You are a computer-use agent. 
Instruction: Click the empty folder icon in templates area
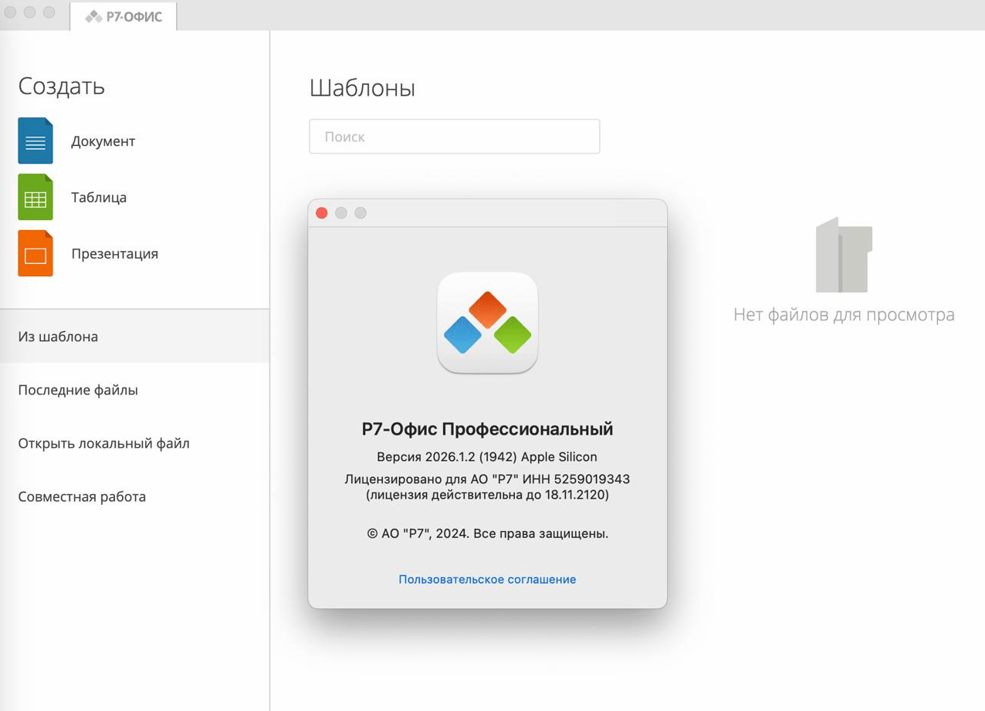point(844,256)
